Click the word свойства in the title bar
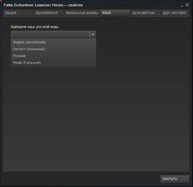Image resolution: width=193 pixels, height=187 pixels. tap(75, 5)
